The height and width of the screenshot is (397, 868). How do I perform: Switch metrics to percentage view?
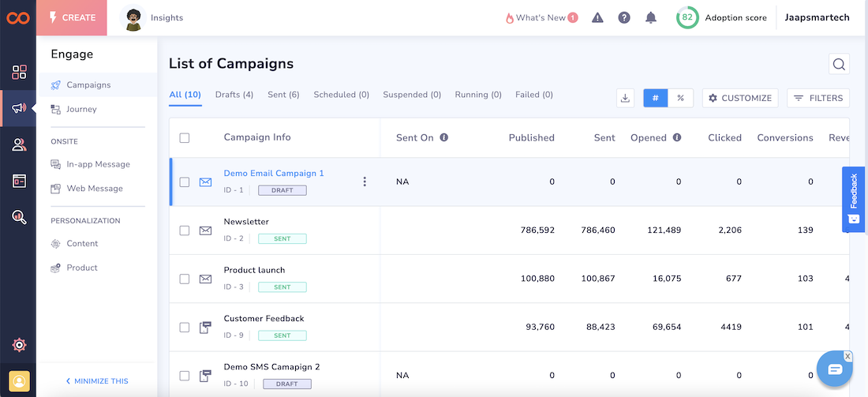pyautogui.click(x=680, y=98)
